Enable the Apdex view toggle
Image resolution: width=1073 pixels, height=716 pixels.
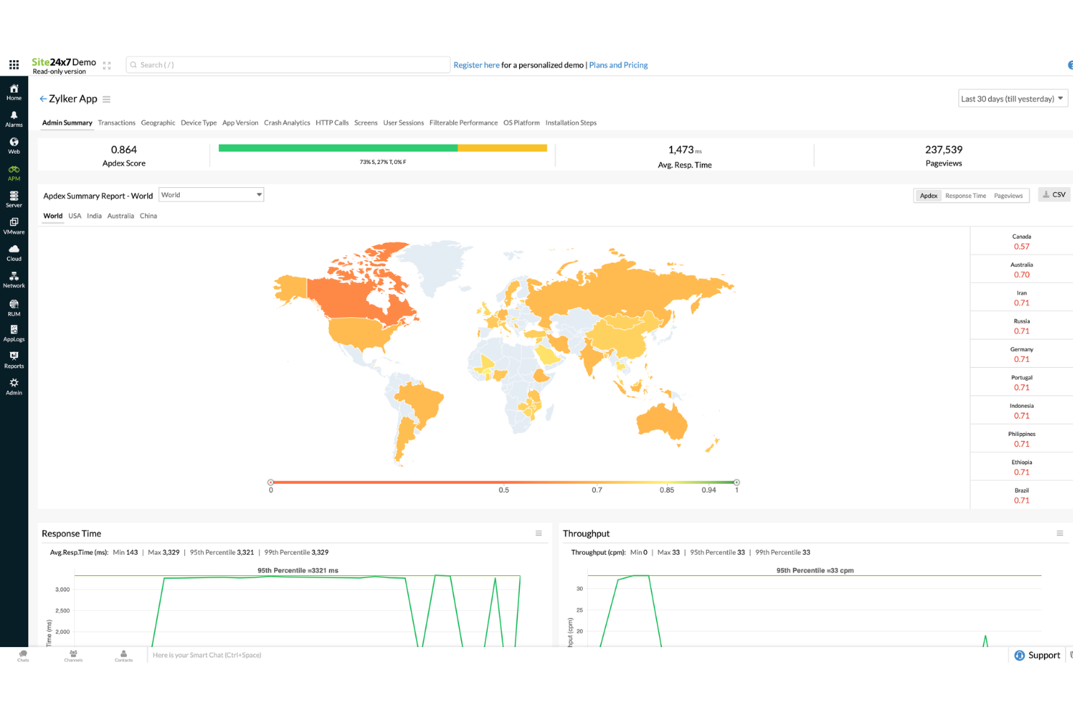point(928,195)
